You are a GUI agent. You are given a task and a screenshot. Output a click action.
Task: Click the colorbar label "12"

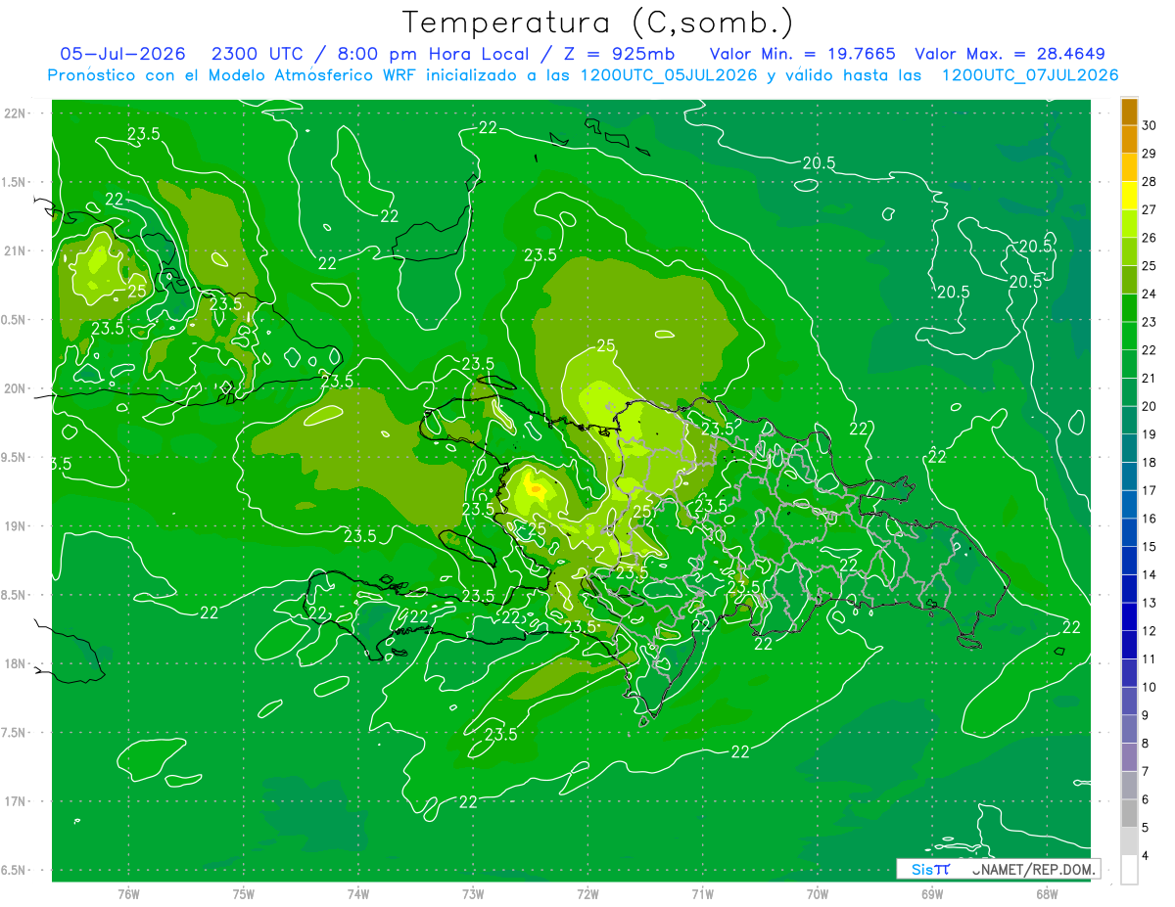tap(1150, 630)
